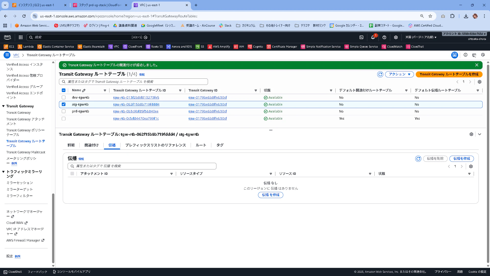Click the route table search field

133,82
